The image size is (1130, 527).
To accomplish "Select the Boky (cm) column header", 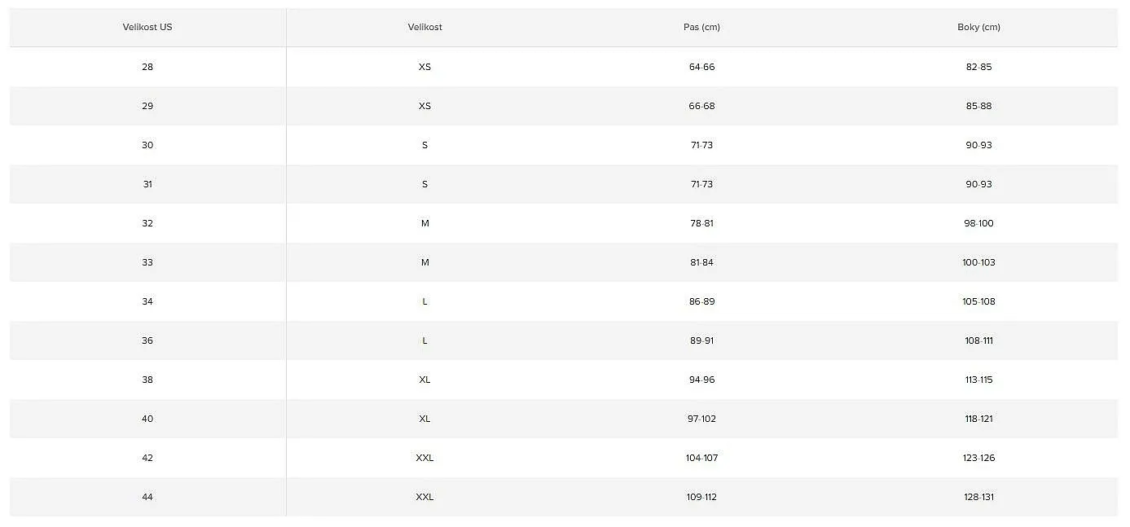I will (x=978, y=27).
